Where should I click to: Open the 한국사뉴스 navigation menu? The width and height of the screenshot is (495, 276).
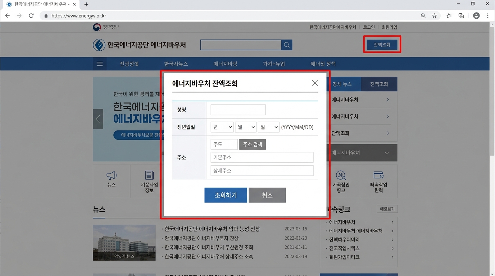pyautogui.click(x=176, y=64)
